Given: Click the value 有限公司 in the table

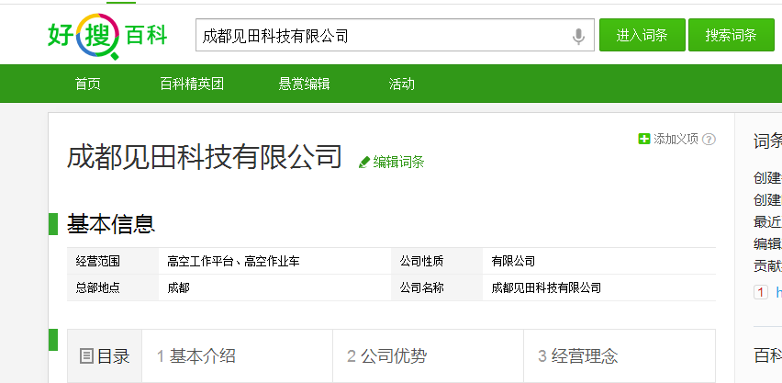Looking at the screenshot, I should 513,261.
